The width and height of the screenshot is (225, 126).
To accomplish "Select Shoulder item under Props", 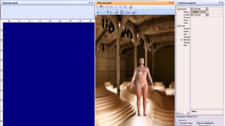I will point(187,37).
